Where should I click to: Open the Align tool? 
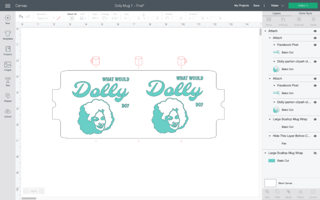94,18
